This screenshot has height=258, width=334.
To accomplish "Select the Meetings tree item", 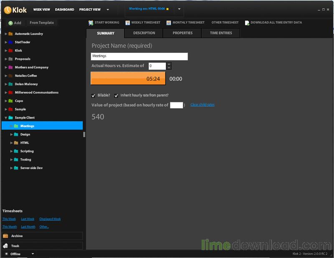I will [42, 126].
